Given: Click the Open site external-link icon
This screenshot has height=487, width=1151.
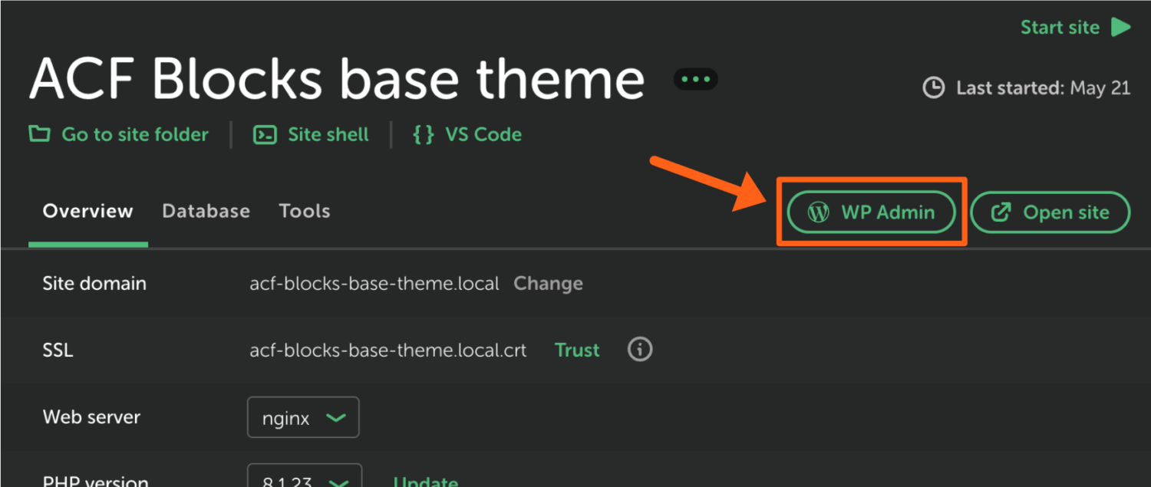Looking at the screenshot, I should [x=1001, y=212].
